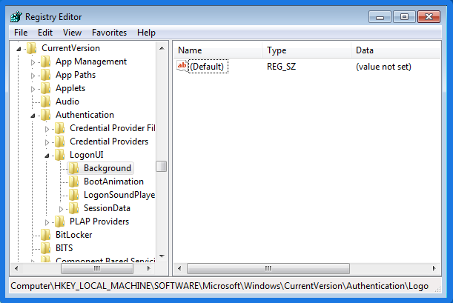This screenshot has width=453, height=303.
Task: Expand the Credential Providers key
Action: pos(47,142)
